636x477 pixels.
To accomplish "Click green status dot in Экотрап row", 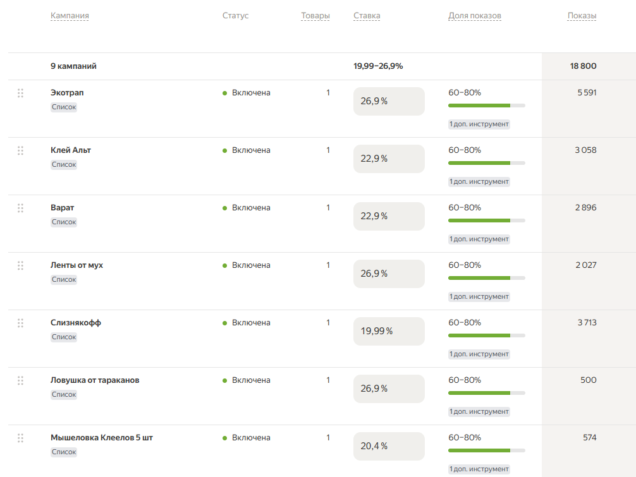I will pyautogui.click(x=224, y=94).
